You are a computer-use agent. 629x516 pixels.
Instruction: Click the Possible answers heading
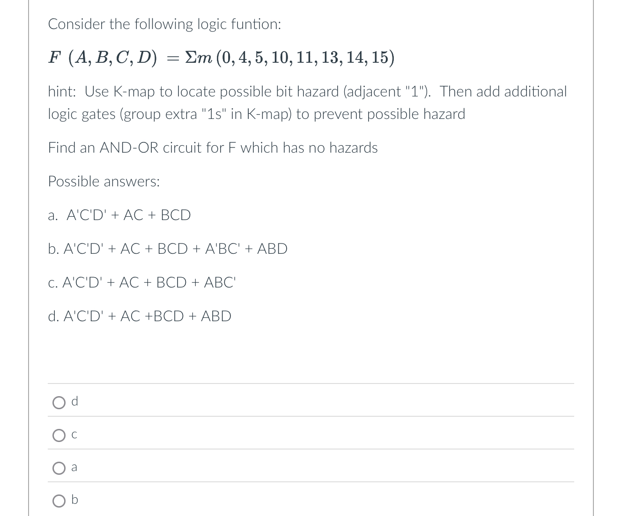(x=104, y=181)
